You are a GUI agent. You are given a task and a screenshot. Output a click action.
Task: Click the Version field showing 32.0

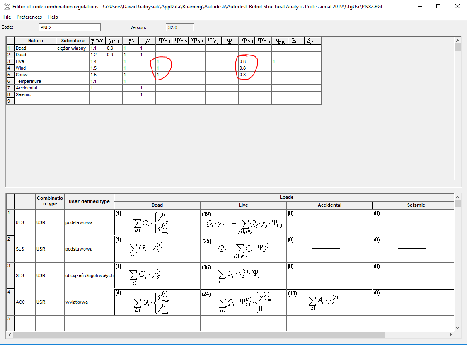coord(179,27)
